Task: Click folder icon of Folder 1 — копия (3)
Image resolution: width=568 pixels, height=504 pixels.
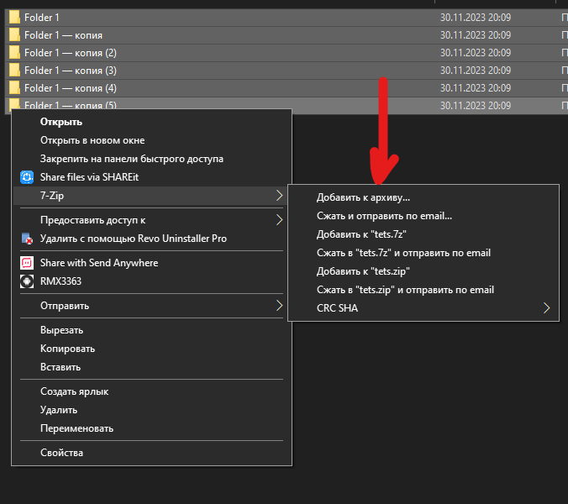Action: click(x=14, y=71)
